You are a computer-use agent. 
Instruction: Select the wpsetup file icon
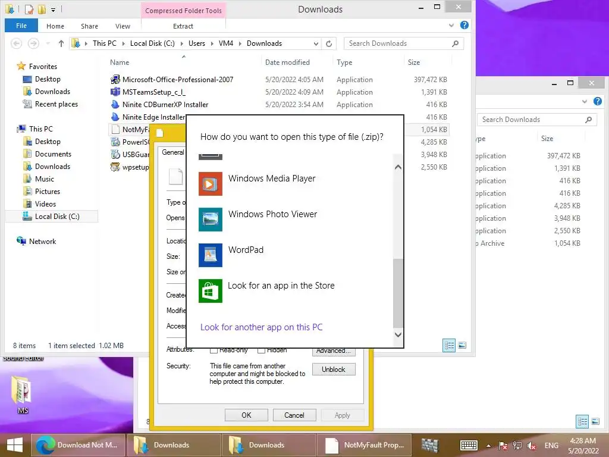point(115,167)
